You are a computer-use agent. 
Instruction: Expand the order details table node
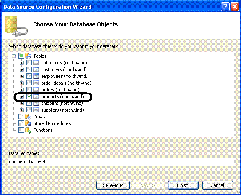pyautogui.click(x=21, y=83)
